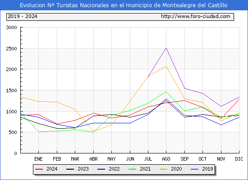Click the orange 2020 low point at ABR

click(93, 132)
